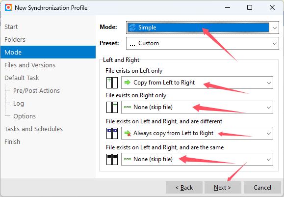Open the files are the same action dropdown

[x=197, y=159]
